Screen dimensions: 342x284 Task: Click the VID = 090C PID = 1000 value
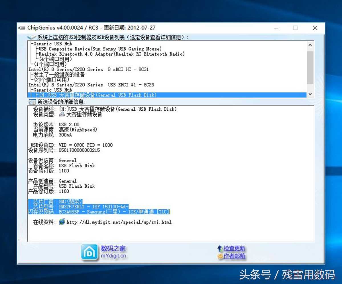click(86, 145)
